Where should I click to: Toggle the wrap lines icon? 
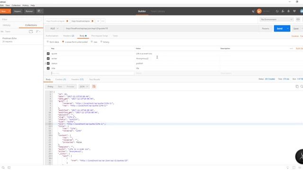[94, 86]
